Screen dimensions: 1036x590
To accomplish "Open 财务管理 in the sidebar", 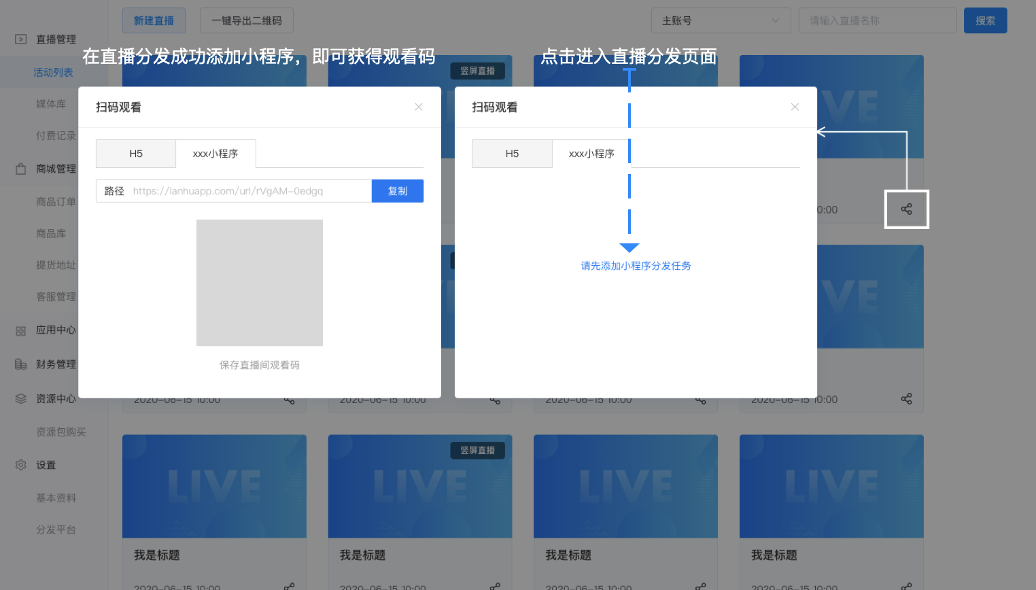I will coord(56,364).
